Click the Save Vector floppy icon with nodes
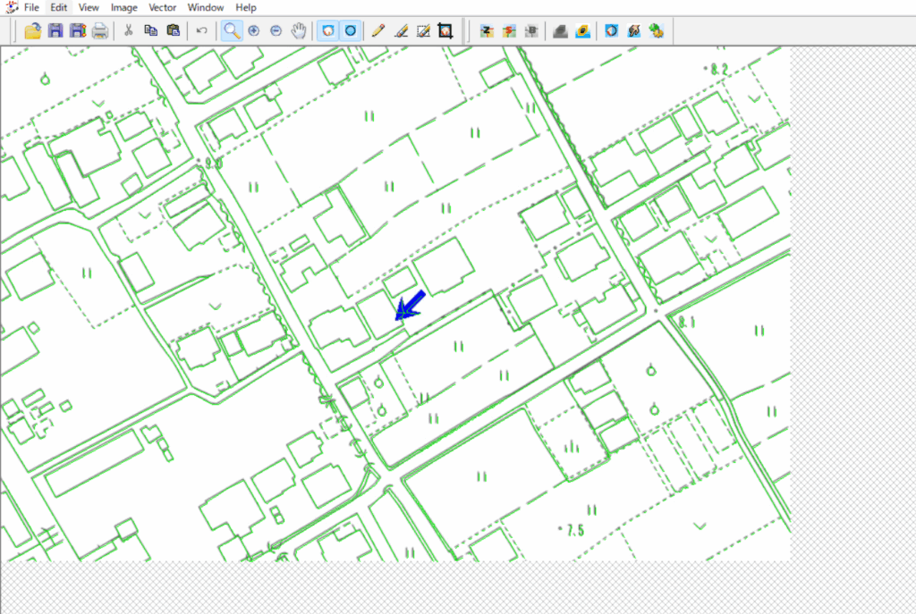916x614 pixels. pos(78,31)
